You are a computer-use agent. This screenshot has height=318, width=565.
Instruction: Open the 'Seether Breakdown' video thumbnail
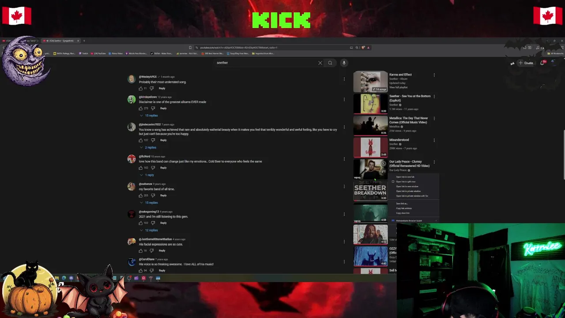[x=370, y=190]
